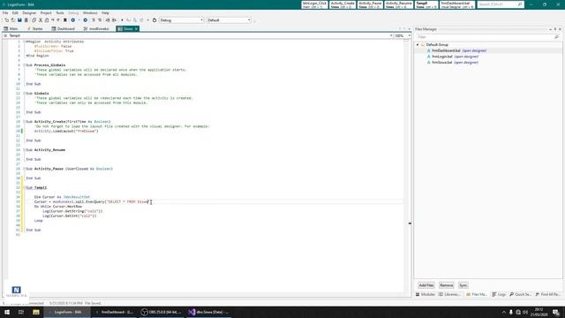Screen dimensions: 565x318
Task: Collapse the Sub Process_Globals code block
Action: coord(24,65)
